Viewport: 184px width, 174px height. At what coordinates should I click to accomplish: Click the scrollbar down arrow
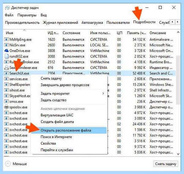tap(178, 154)
